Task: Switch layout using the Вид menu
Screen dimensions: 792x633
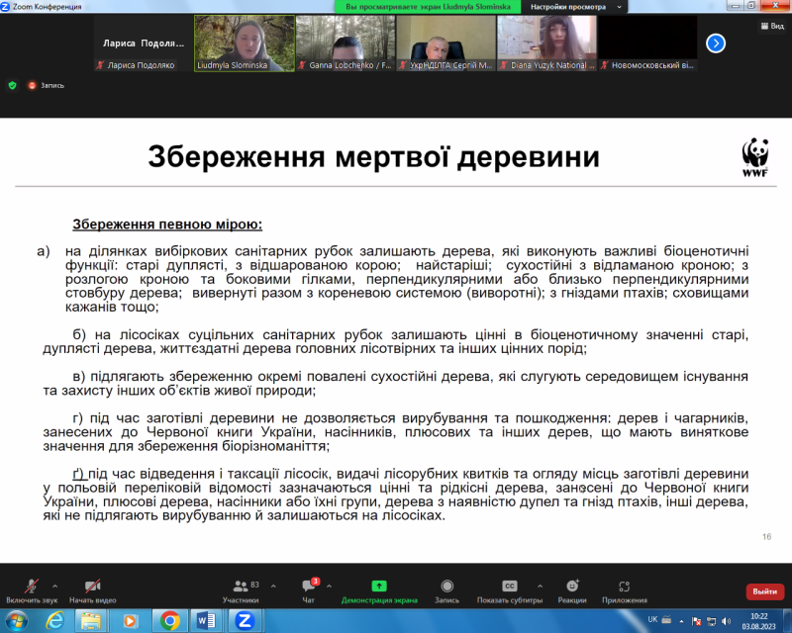Action: 771,26
